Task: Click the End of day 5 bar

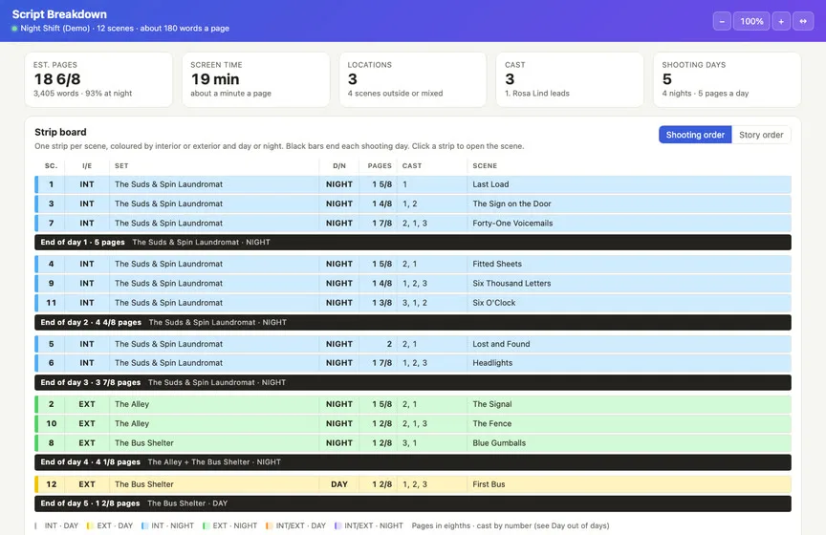Action: click(x=413, y=503)
